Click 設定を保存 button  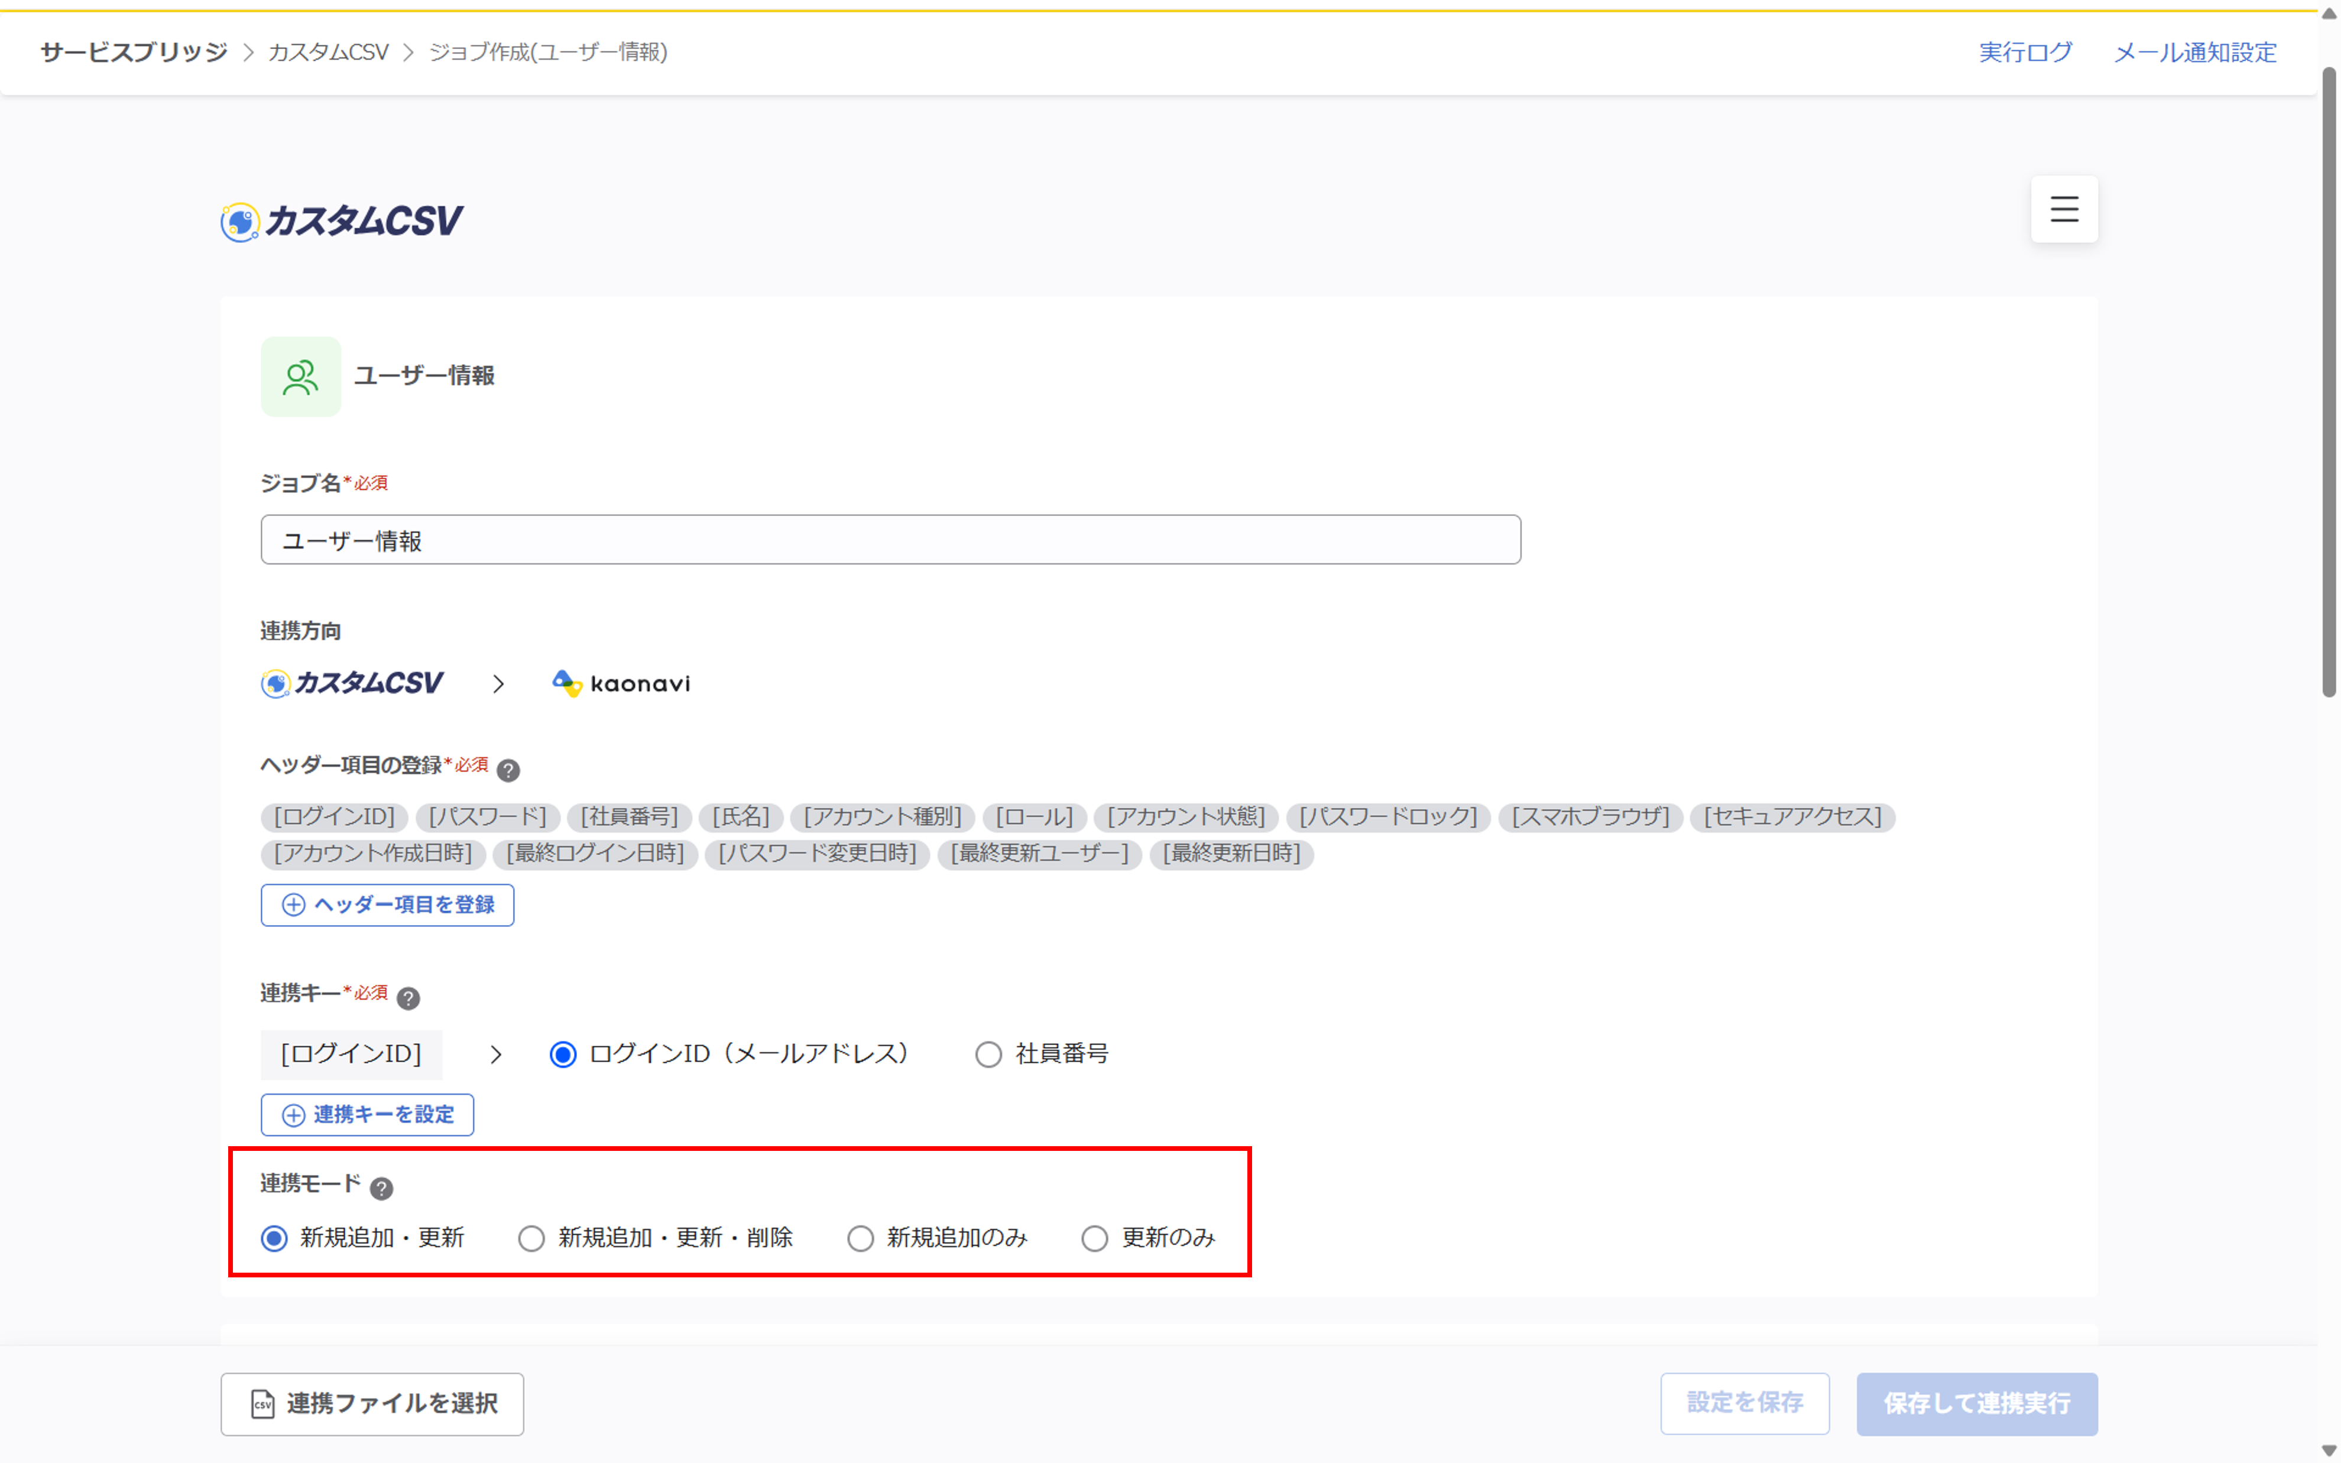(1745, 1404)
